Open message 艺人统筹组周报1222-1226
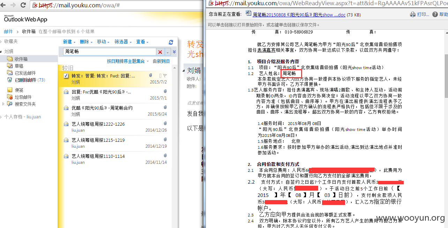Viewport: 448px width, 228px height. [x=115, y=127]
